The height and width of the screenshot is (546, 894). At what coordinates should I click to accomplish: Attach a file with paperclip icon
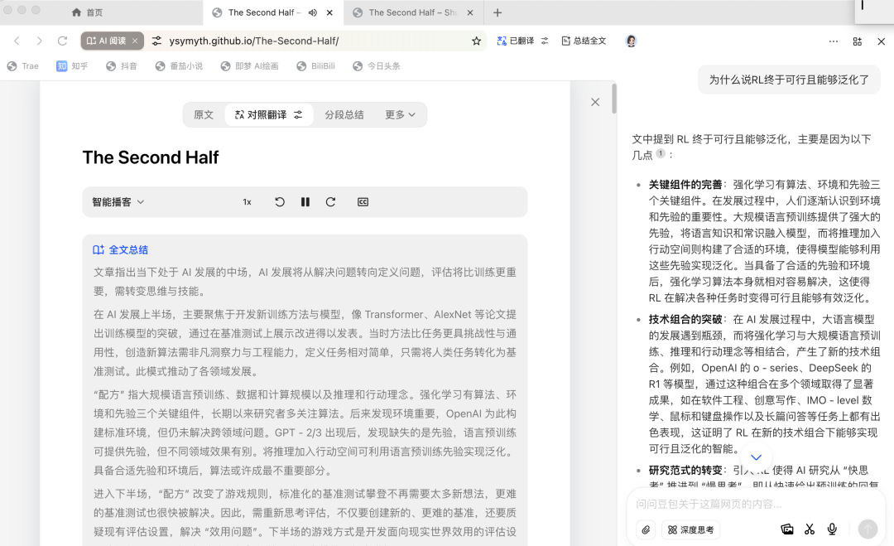tap(646, 529)
